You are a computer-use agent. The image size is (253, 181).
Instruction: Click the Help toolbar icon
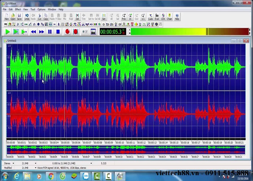177,17
